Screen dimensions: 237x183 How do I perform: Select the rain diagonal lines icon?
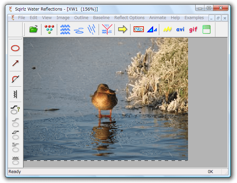click(92, 29)
